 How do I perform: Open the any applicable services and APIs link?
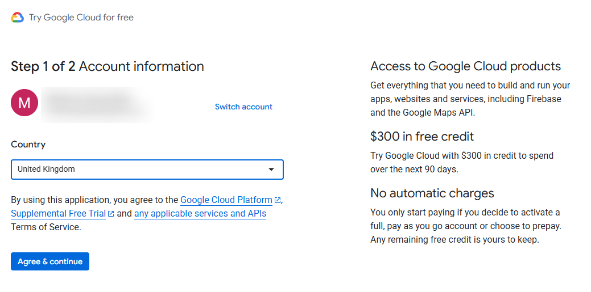(x=200, y=214)
